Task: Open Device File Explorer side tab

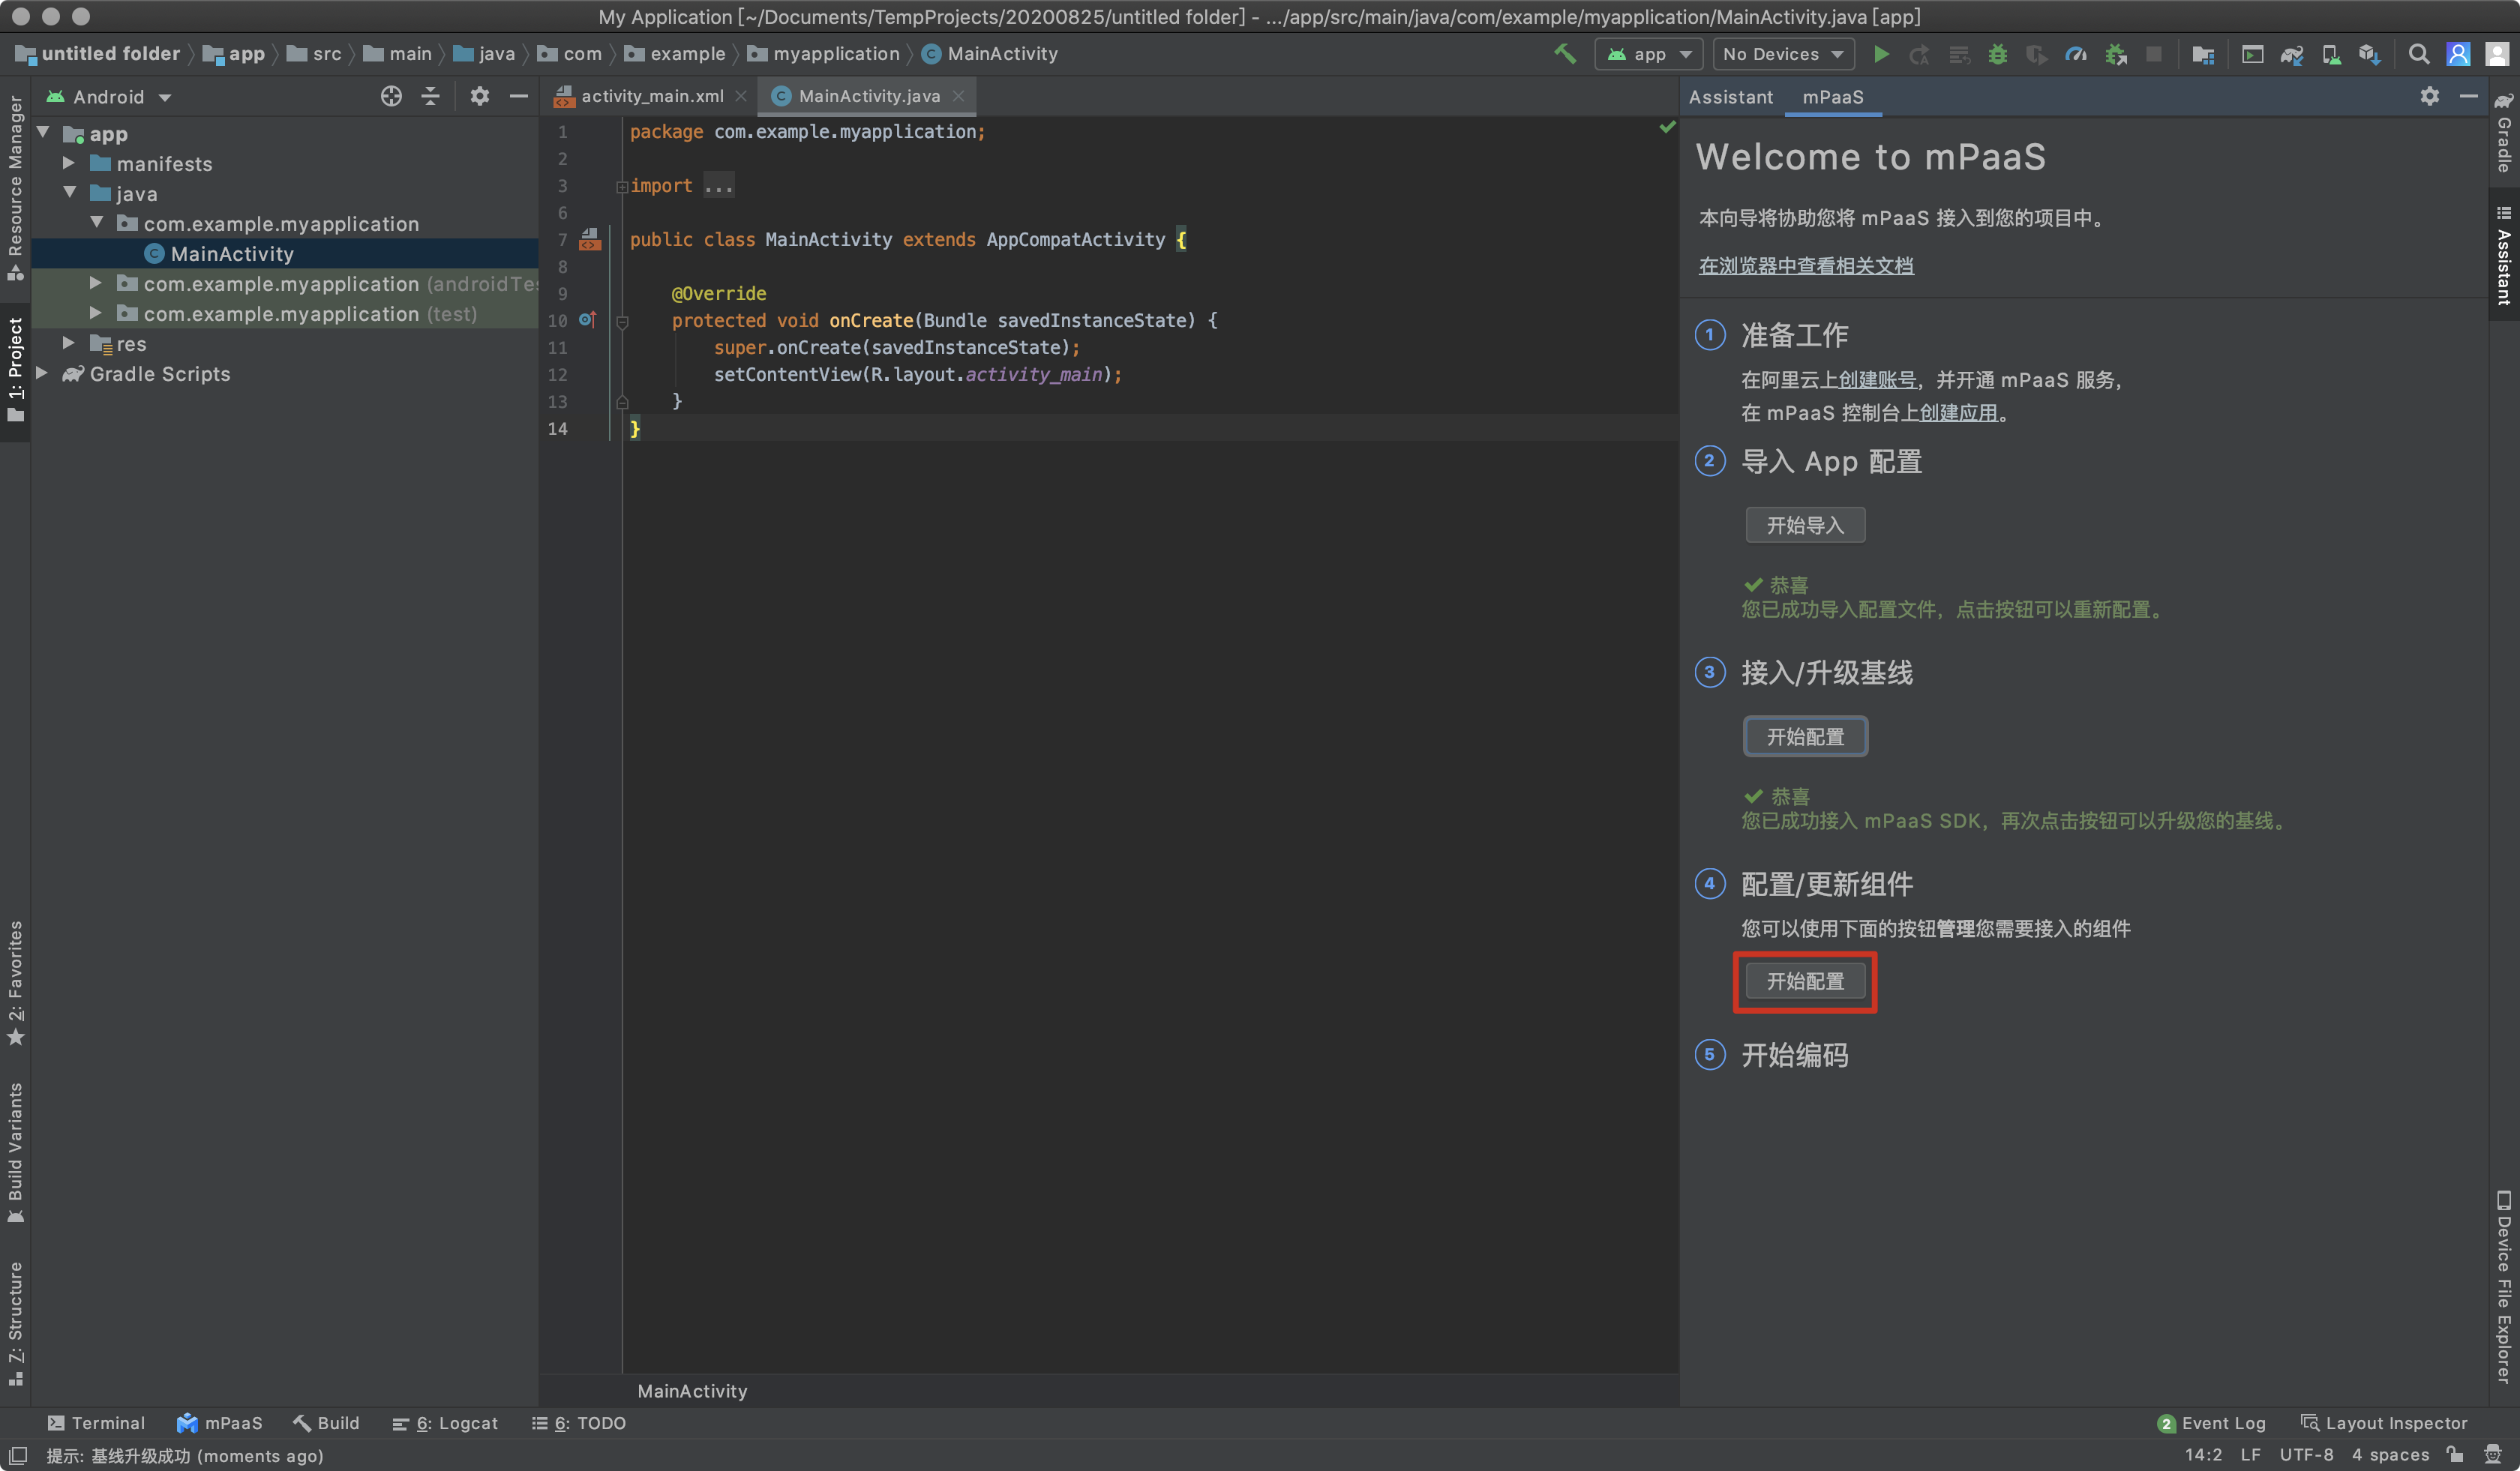Action: pyautogui.click(x=2503, y=1287)
